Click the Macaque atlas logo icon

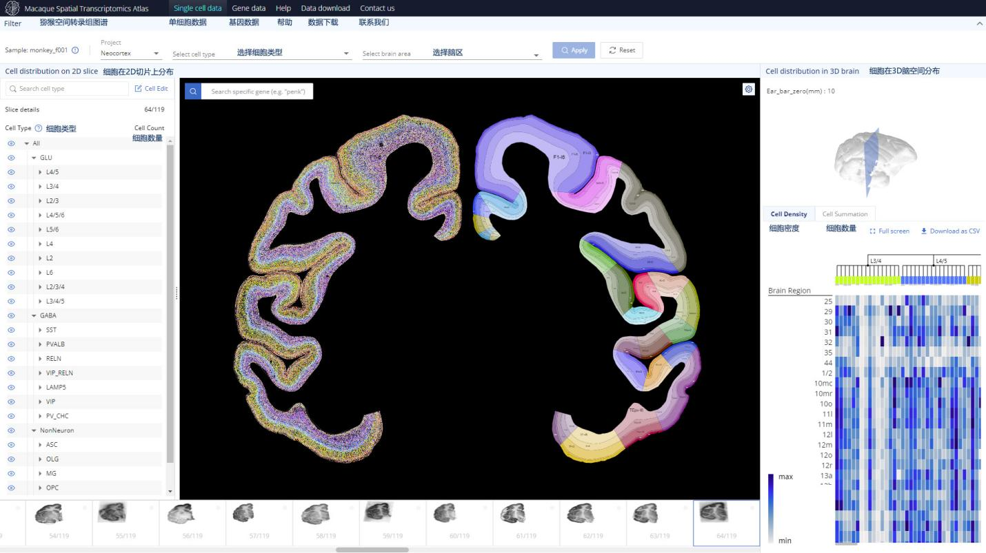tap(12, 8)
